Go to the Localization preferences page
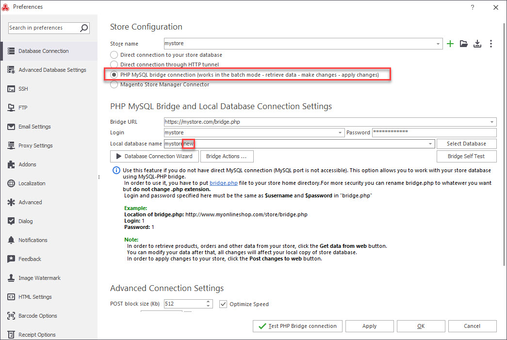The width and height of the screenshot is (507, 340). click(49, 183)
